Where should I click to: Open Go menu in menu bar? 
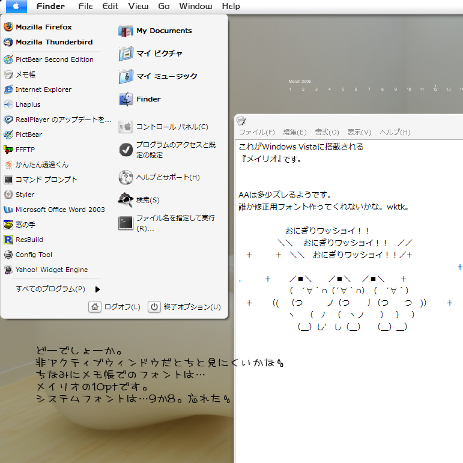(164, 6)
